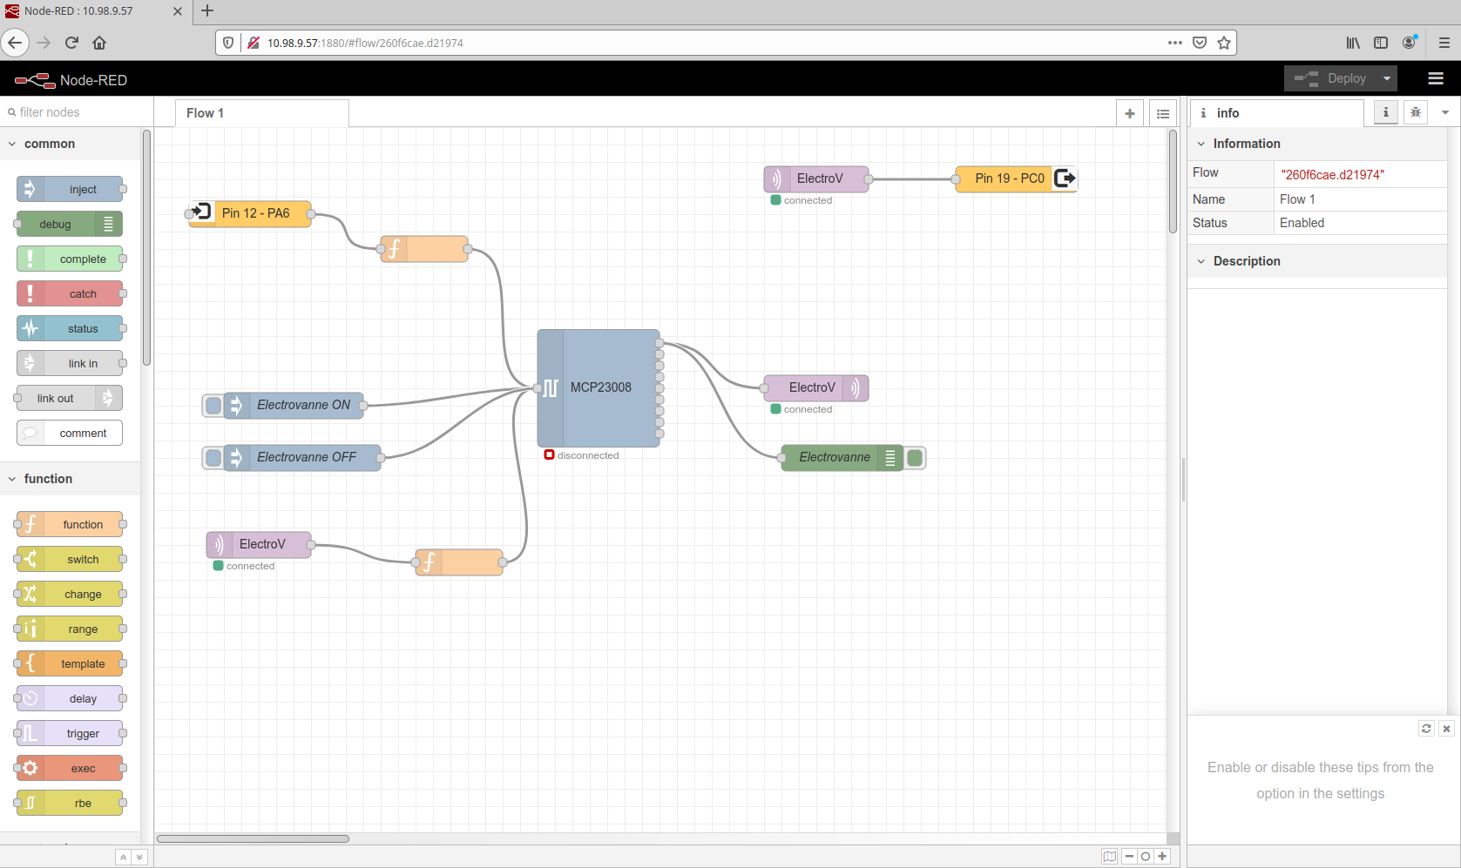Open the debug messages bug tab icon
Screen dimensions: 1461x868
click(x=1416, y=112)
